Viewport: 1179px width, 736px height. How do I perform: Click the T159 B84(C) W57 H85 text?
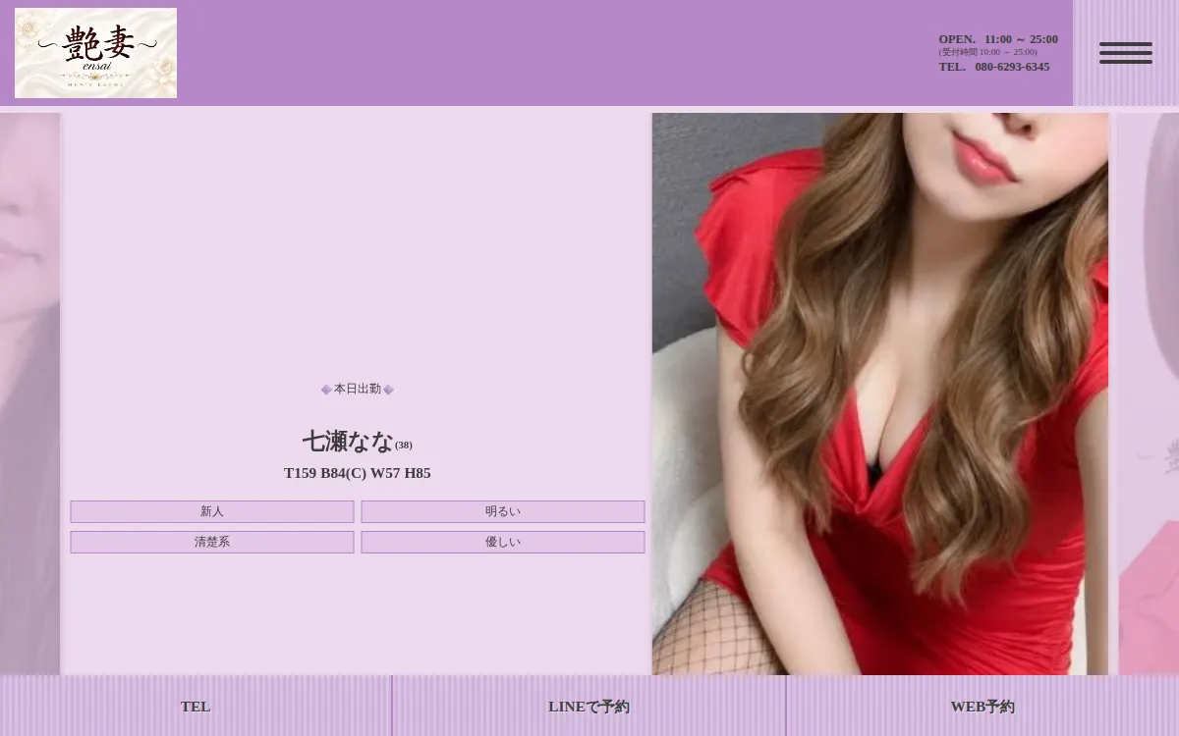coord(358,473)
